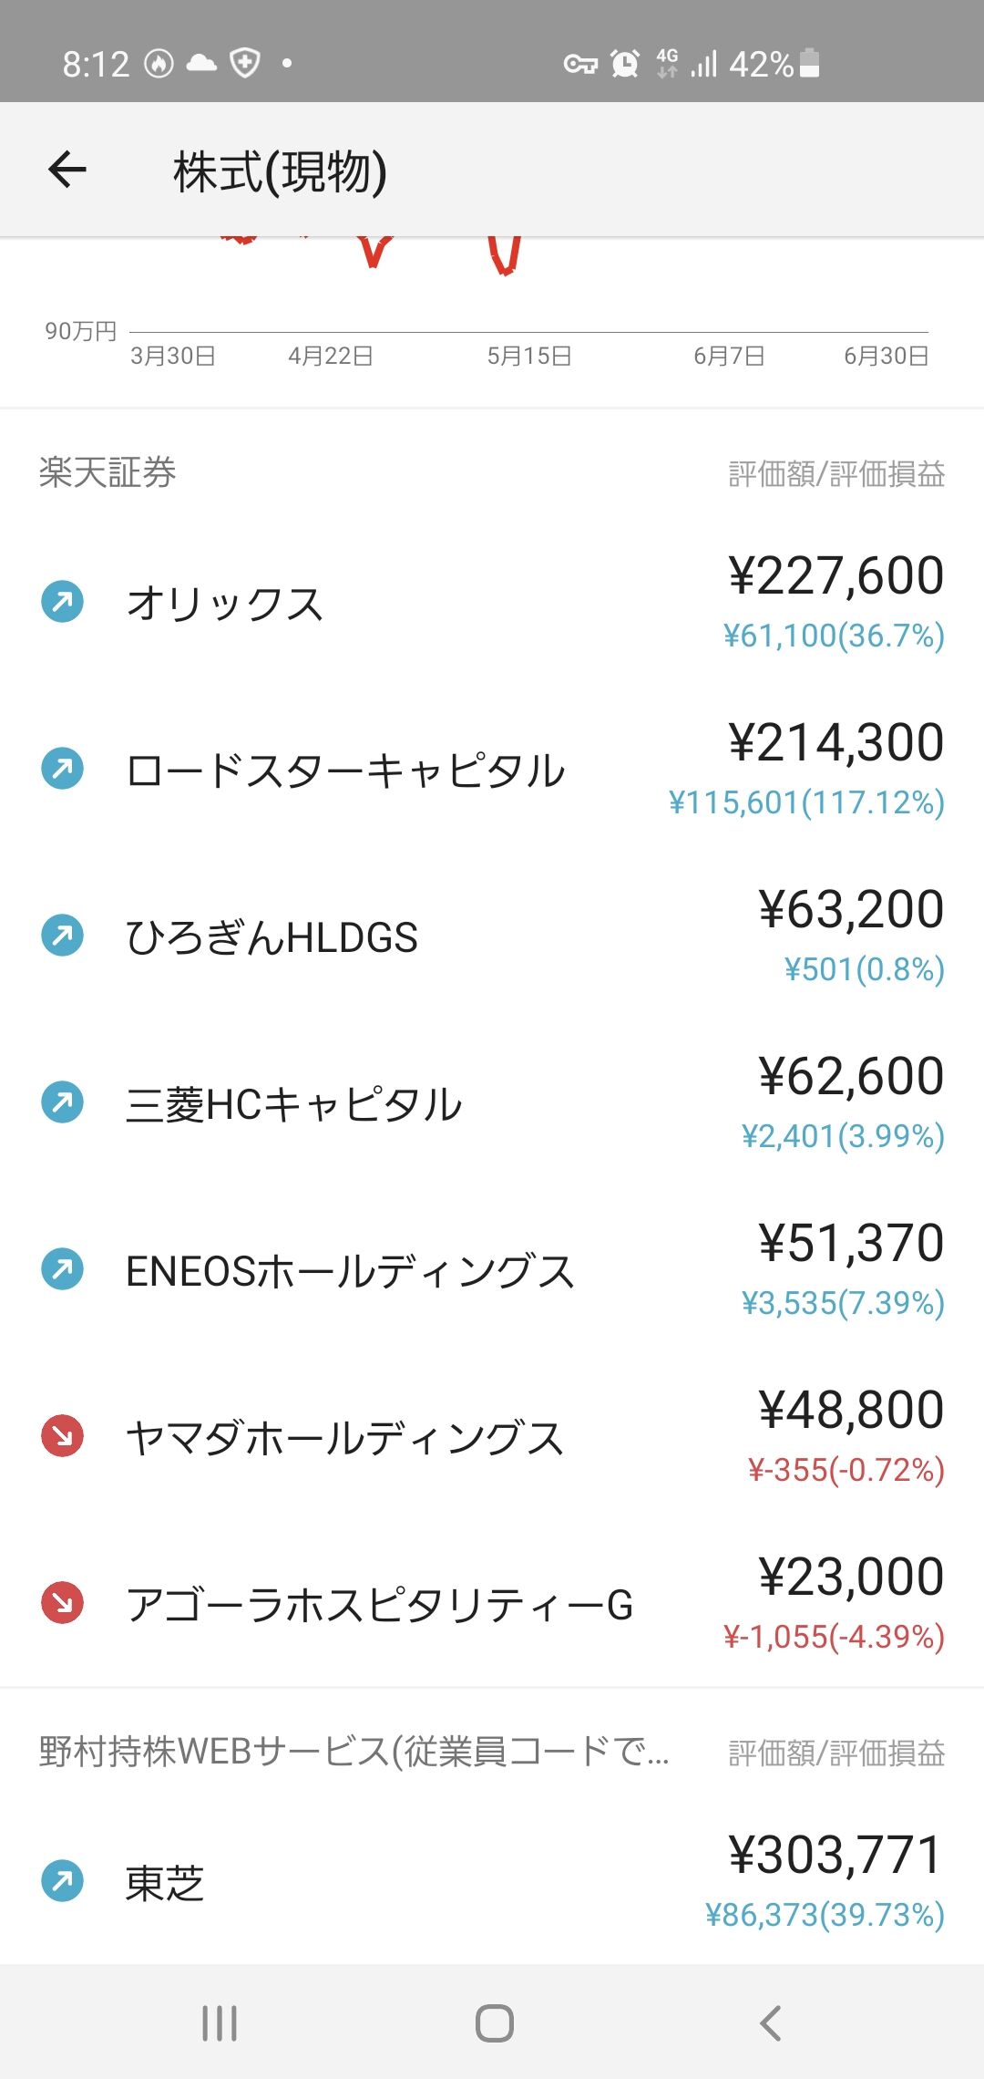Tap the ¥227,600 valuation amount
Screen dimensions: 984x2079
[x=835, y=576]
